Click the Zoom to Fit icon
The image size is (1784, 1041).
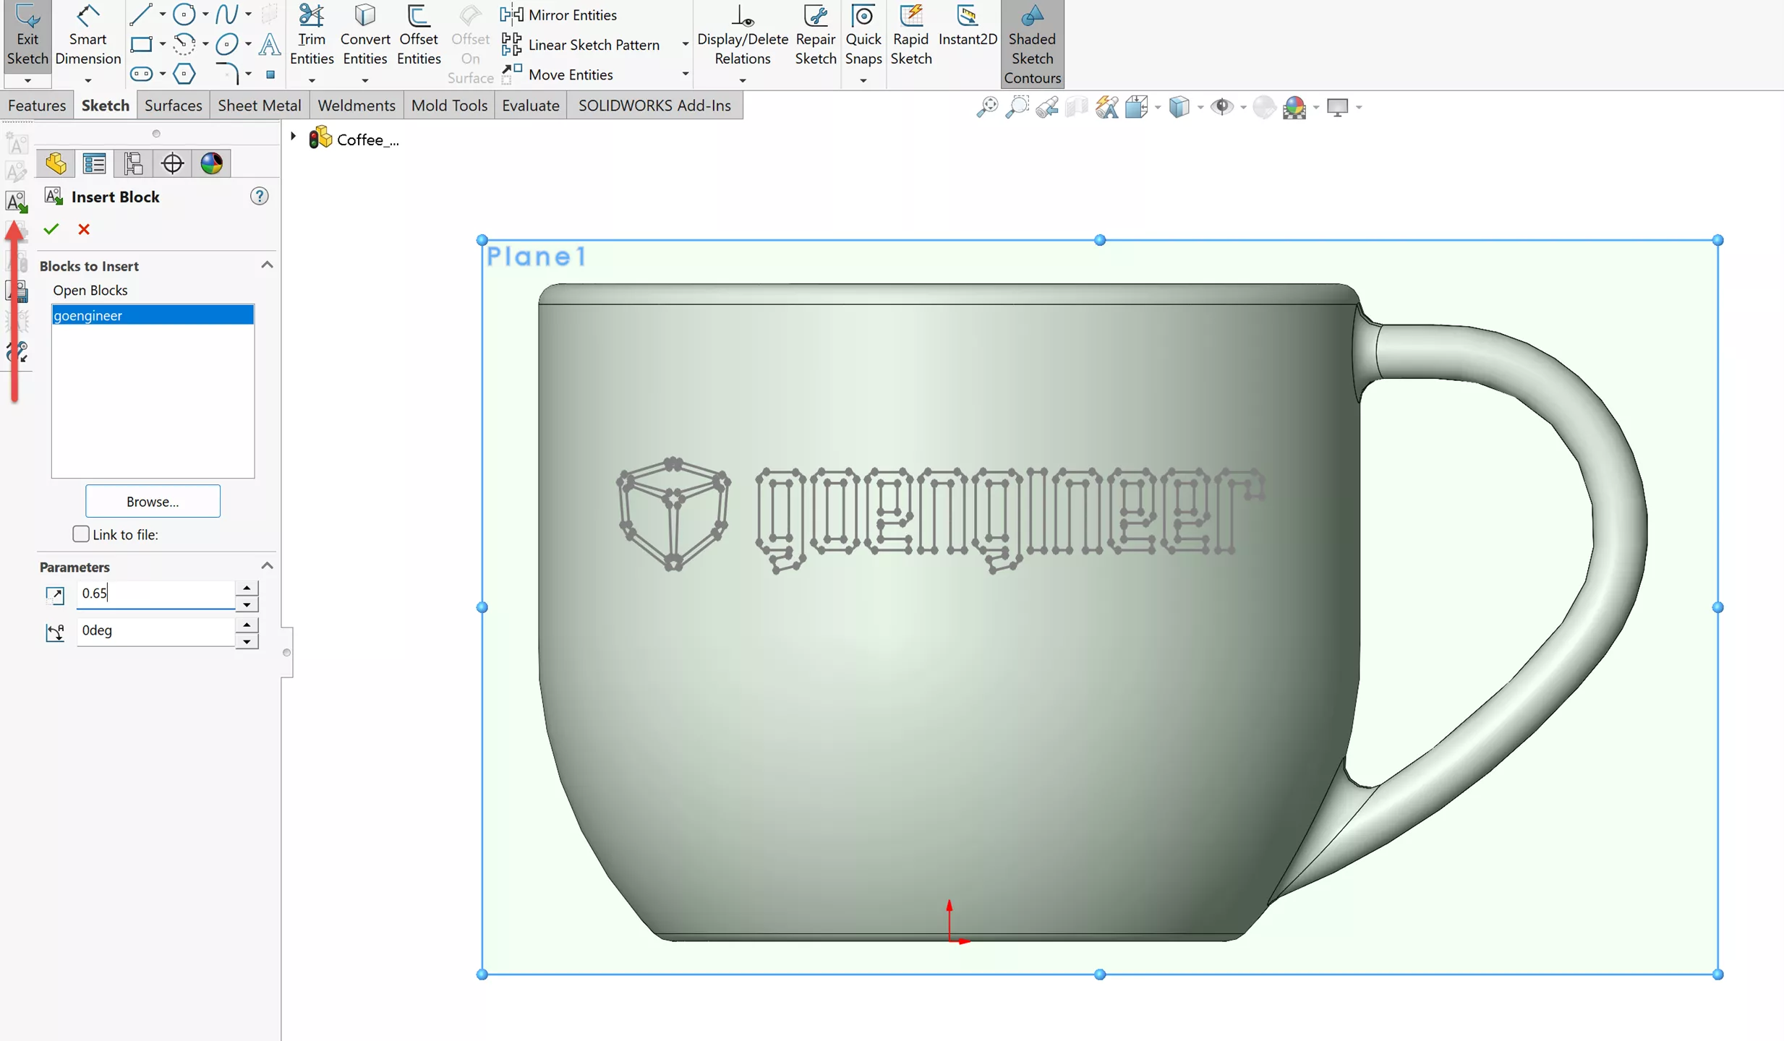pos(986,108)
